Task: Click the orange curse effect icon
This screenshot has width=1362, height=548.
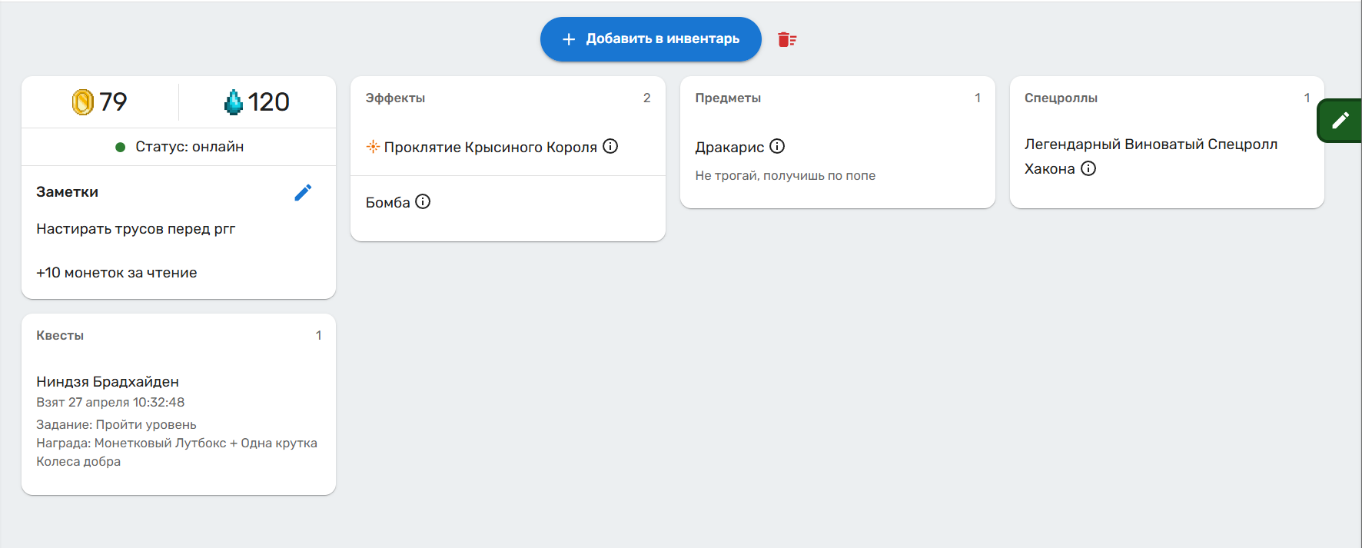Action: point(373,147)
